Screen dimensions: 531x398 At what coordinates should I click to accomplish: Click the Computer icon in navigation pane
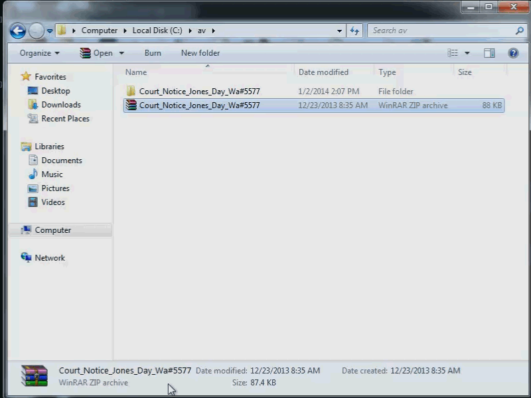pyautogui.click(x=26, y=230)
